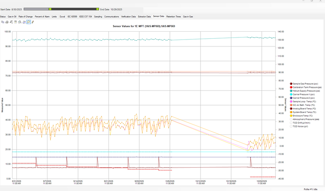The height and width of the screenshot is (191, 325).
Task: Go to the Retention Times tab
Action: [x=173, y=16]
